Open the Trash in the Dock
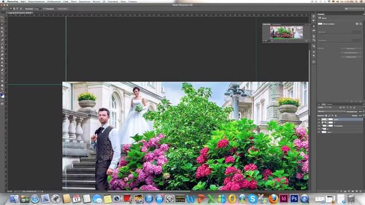 coord(351,199)
